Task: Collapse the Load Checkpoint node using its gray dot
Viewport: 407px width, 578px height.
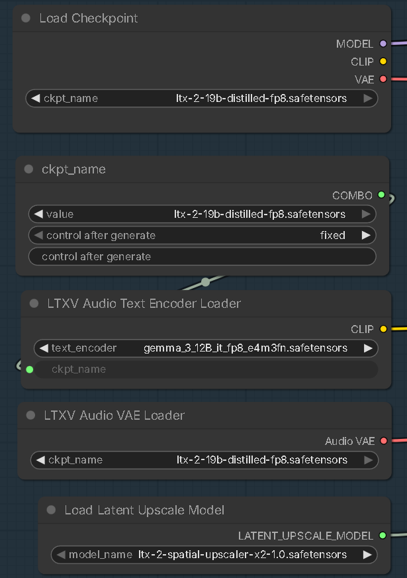Action: (26, 18)
